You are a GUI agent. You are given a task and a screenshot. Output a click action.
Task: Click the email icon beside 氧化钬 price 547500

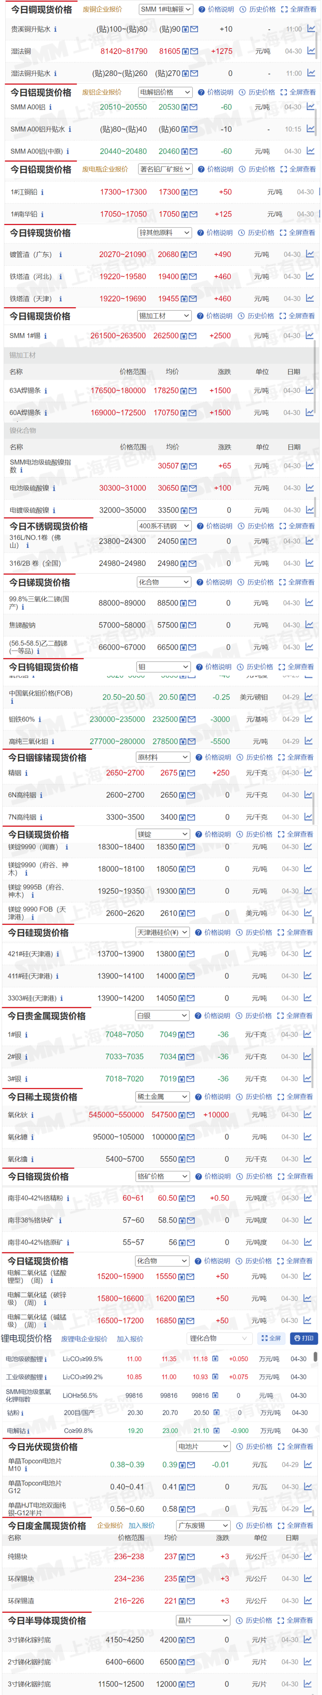coord(190,1115)
